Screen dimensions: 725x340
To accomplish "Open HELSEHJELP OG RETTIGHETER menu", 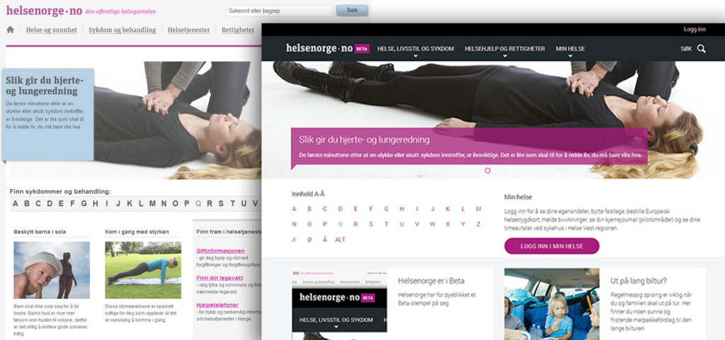I will click(x=505, y=49).
